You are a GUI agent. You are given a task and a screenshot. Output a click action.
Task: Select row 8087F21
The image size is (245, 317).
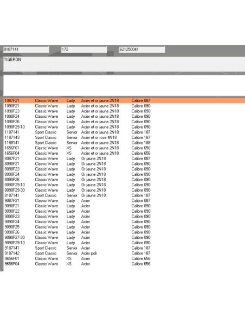(124, 158)
